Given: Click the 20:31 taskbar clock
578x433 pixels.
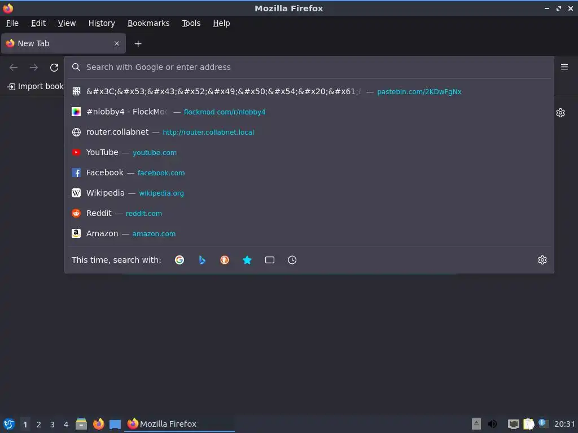Looking at the screenshot, I should (x=564, y=424).
